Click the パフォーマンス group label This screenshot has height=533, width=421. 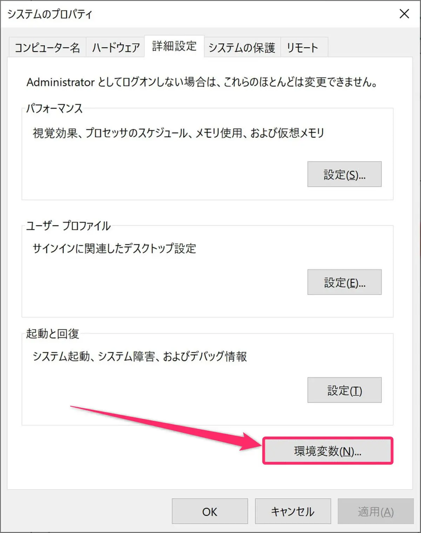(x=54, y=108)
